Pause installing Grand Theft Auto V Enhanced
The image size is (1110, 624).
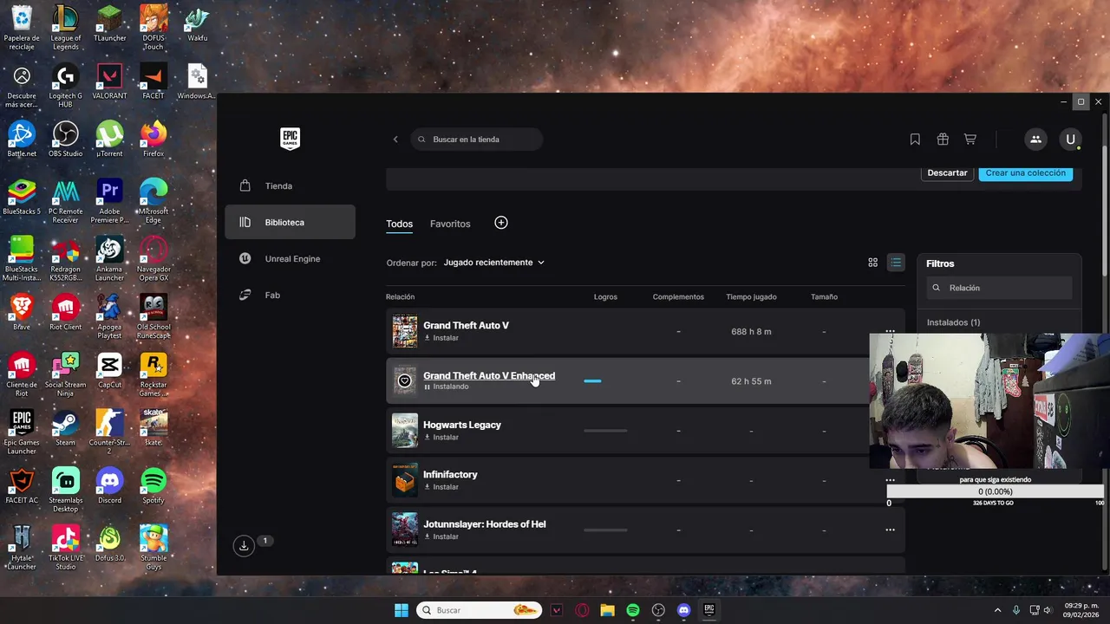(x=447, y=387)
